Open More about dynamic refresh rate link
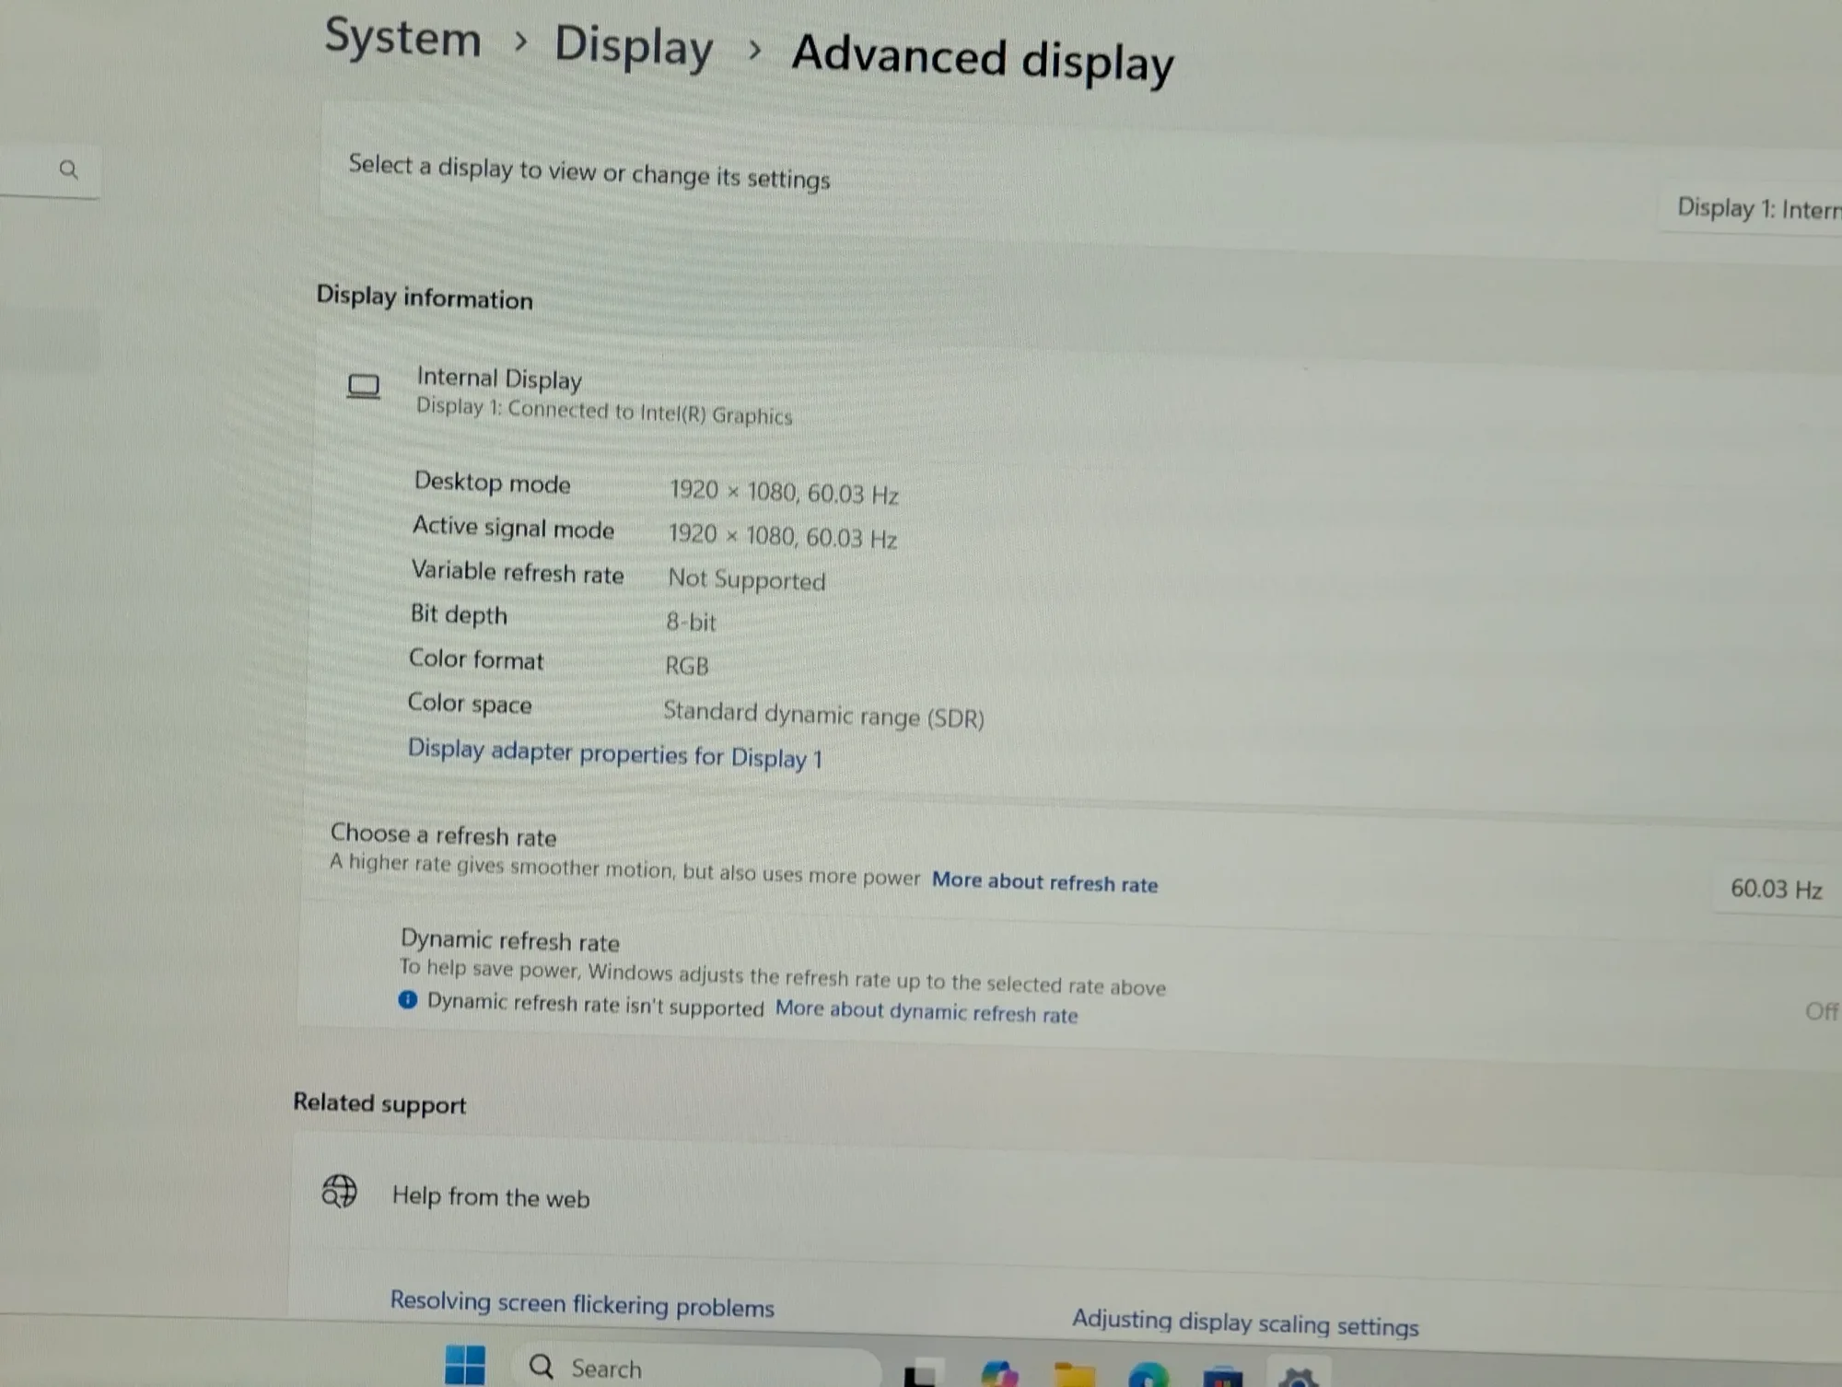Image resolution: width=1842 pixels, height=1387 pixels. point(926,1011)
